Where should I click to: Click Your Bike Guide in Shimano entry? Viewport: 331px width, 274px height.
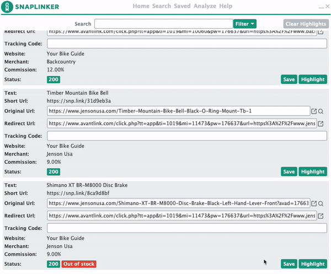point(66,238)
